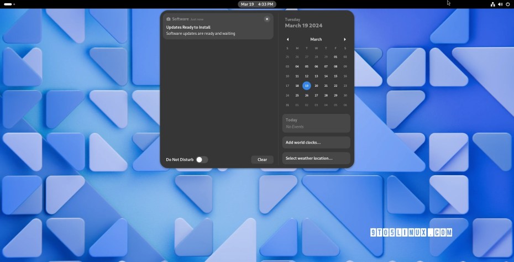Screen dimensions: 514x262
Task: Select March 31 in the calendar
Action: click(287, 105)
